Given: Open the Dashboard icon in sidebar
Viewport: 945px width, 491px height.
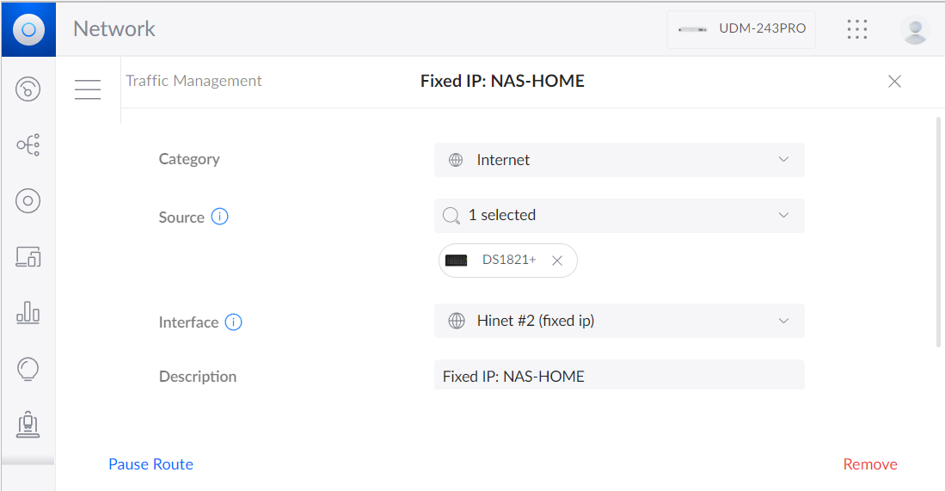Looking at the screenshot, I should click(28, 89).
